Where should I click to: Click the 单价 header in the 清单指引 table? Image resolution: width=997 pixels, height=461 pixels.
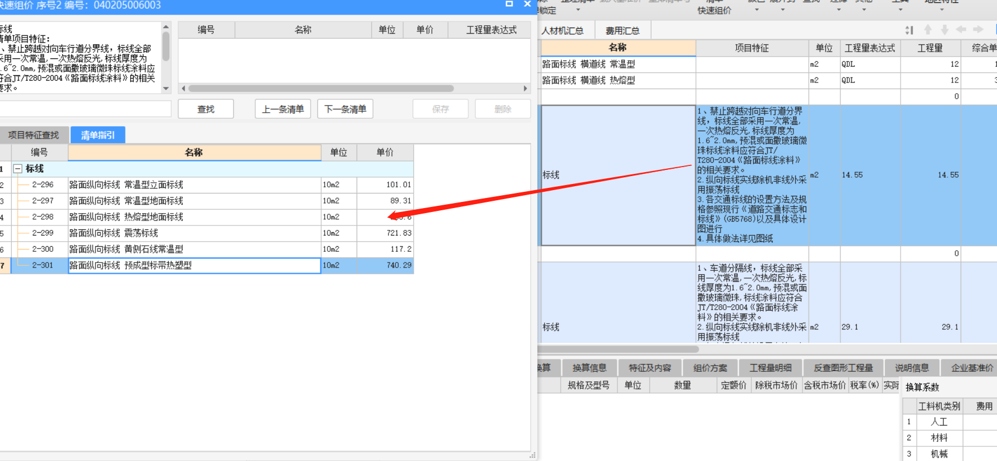[x=385, y=153]
